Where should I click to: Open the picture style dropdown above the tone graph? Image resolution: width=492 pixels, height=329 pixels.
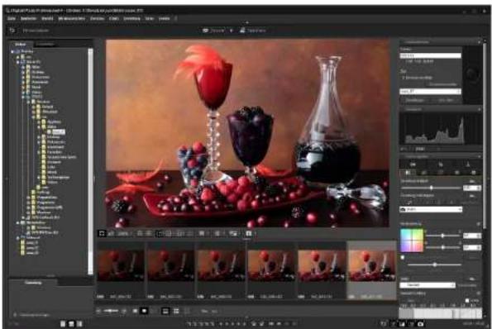point(428,285)
